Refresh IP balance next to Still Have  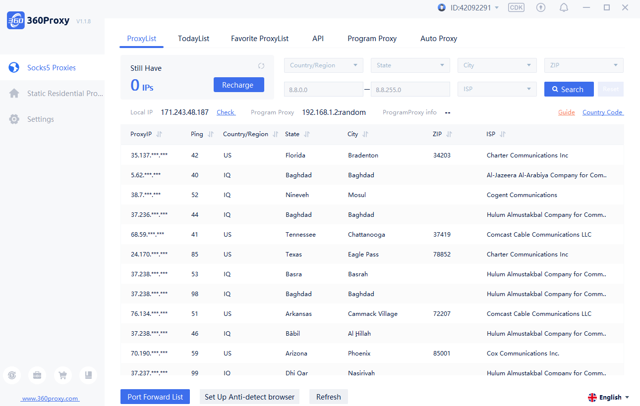click(261, 65)
